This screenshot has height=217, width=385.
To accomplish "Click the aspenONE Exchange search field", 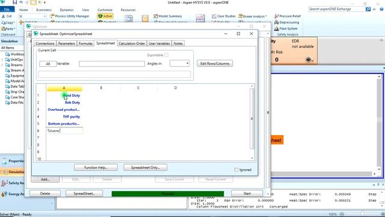I will click(337, 9).
